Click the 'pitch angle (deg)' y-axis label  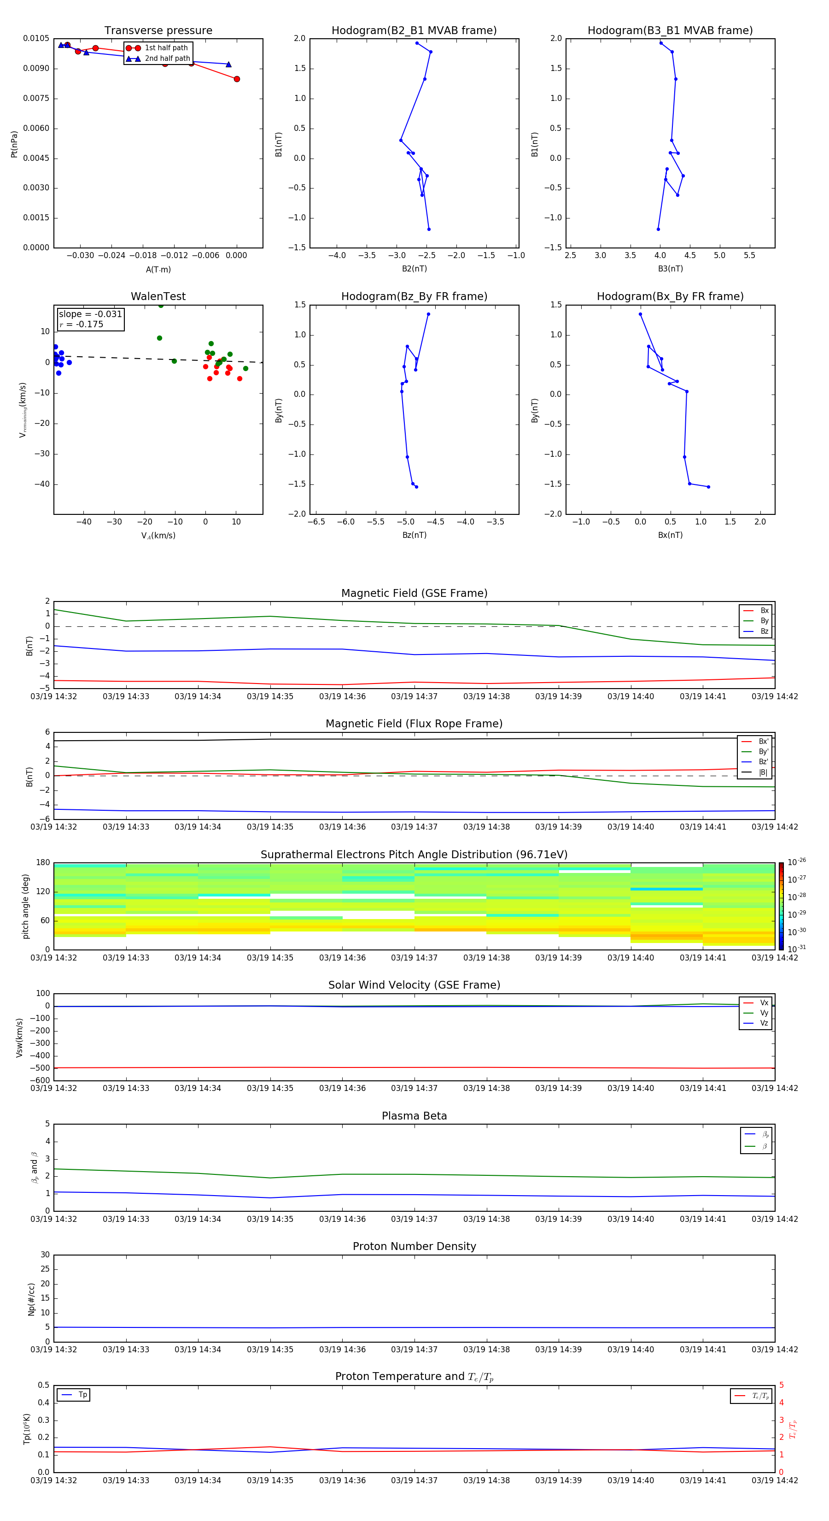[25, 906]
